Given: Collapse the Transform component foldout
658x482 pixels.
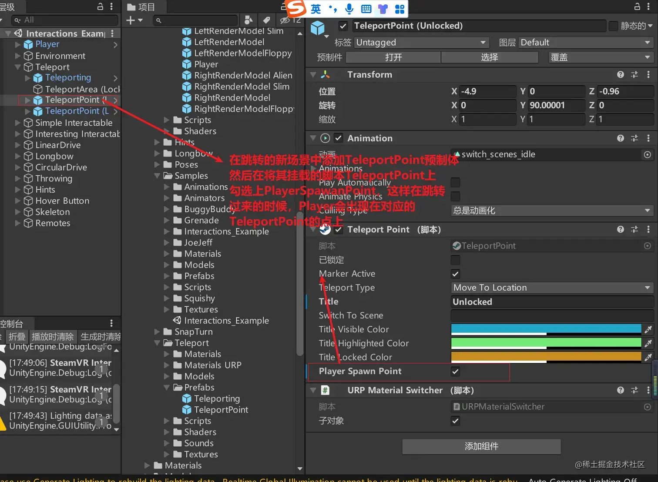Looking at the screenshot, I should [x=313, y=75].
